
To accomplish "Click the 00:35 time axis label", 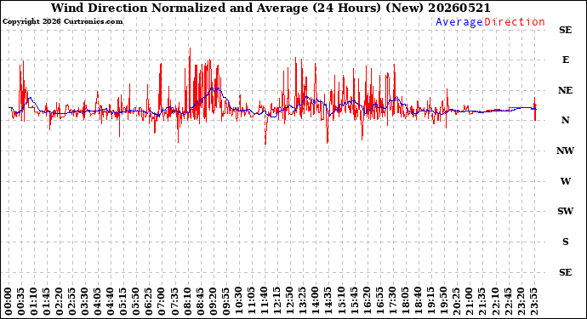I will pyautogui.click(x=21, y=301).
